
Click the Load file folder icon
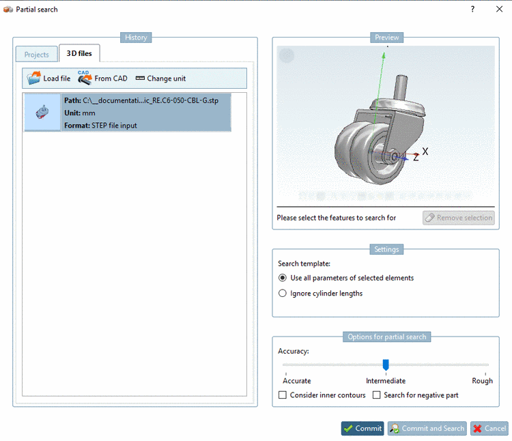tap(33, 79)
